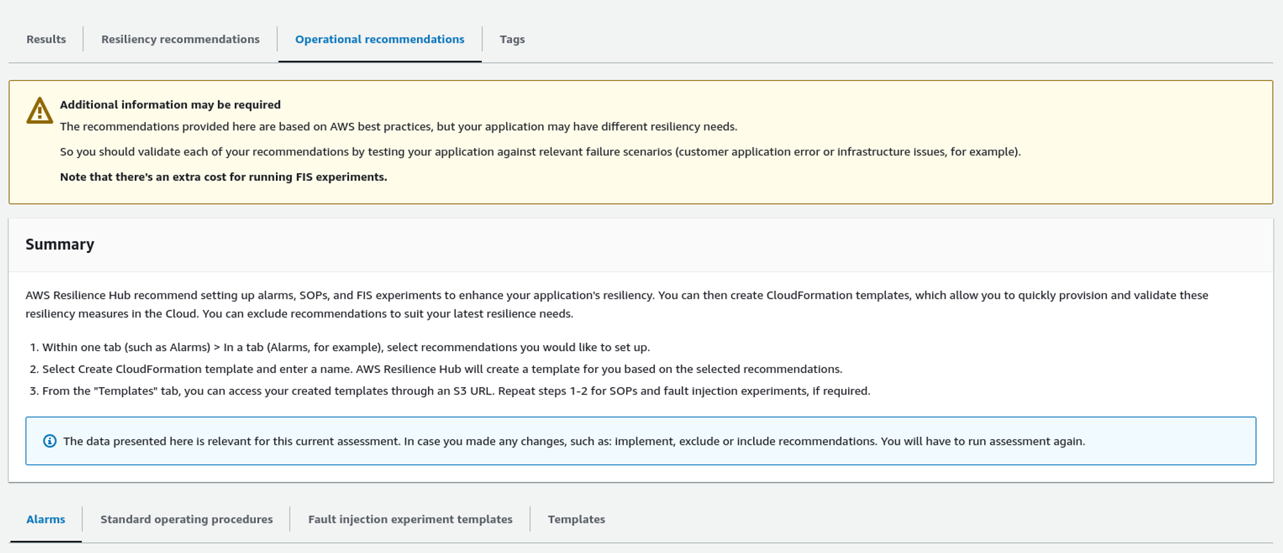Click step 3 about the S3 URL
This screenshot has width=1283, height=553.
(x=456, y=391)
